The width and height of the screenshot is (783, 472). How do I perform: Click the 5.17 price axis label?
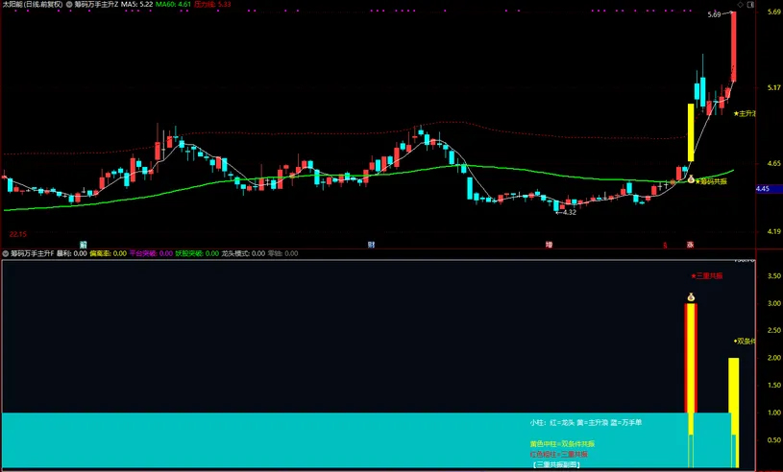tap(774, 87)
